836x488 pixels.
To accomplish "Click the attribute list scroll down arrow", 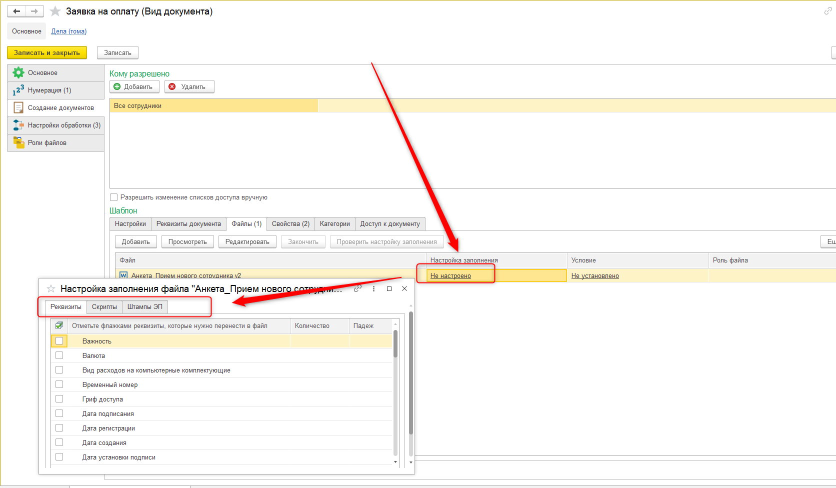I will [x=395, y=462].
